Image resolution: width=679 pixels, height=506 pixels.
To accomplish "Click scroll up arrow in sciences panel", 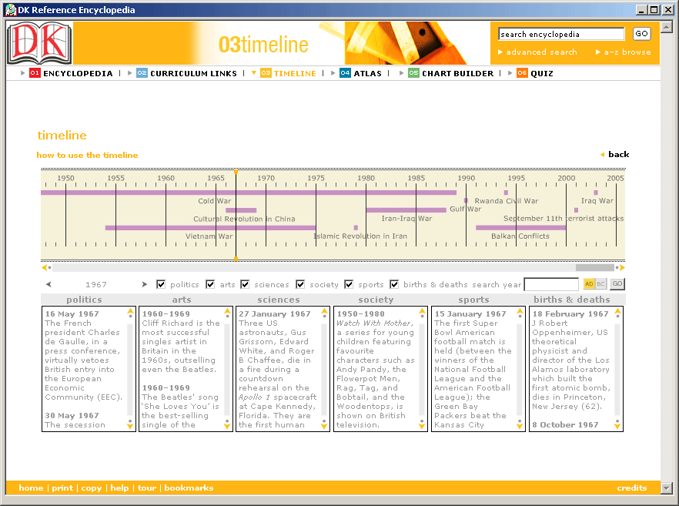I will click(324, 311).
